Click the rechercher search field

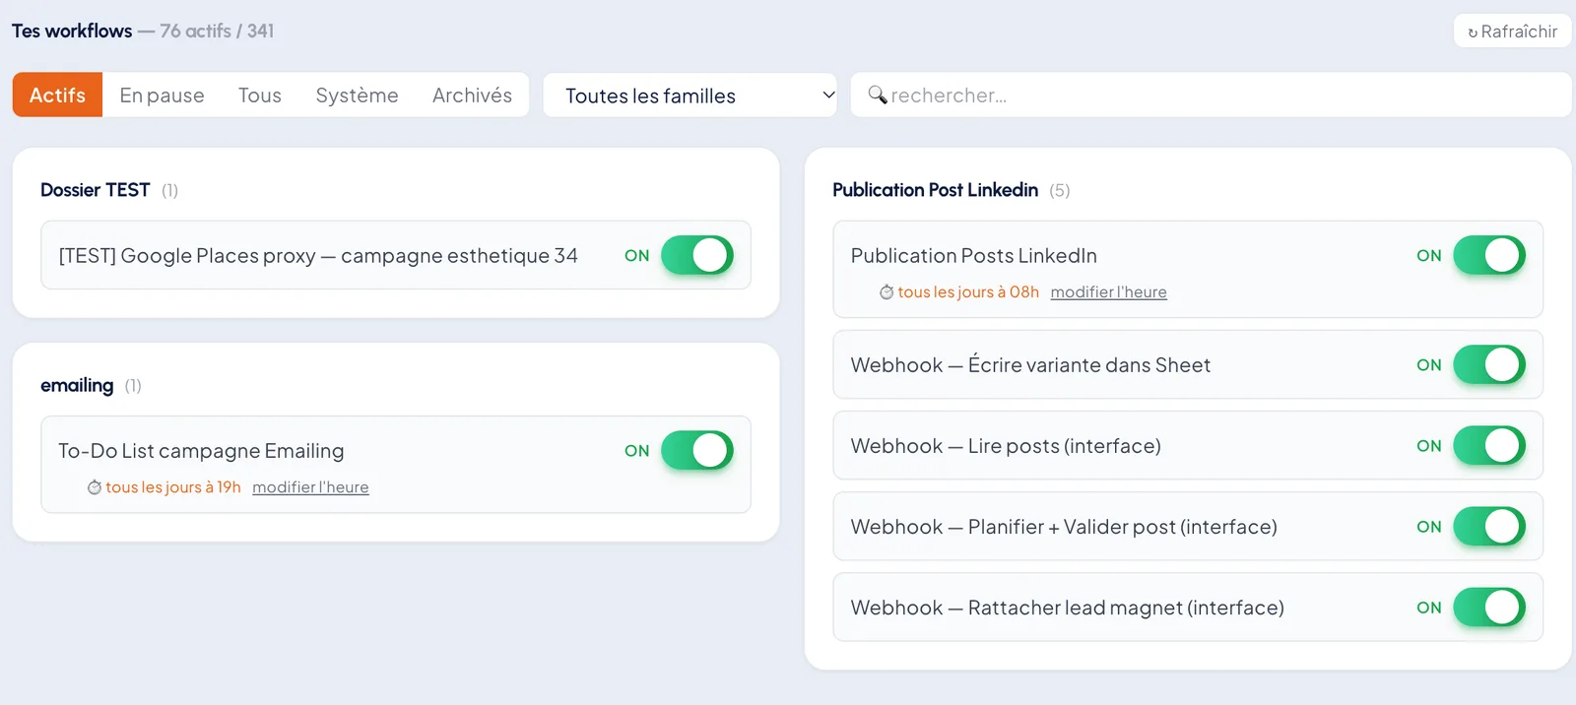(1211, 96)
